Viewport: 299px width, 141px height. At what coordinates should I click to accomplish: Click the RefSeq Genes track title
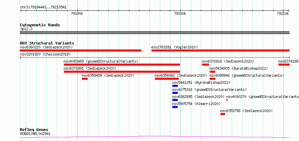pos(34,130)
